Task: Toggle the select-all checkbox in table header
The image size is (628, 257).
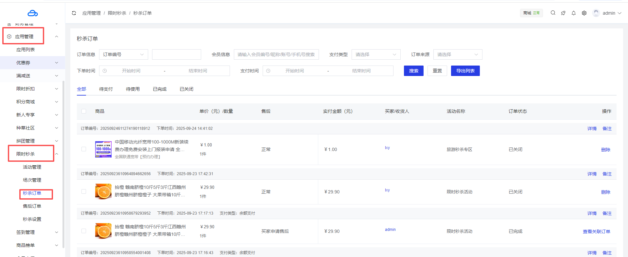Action: click(x=84, y=111)
